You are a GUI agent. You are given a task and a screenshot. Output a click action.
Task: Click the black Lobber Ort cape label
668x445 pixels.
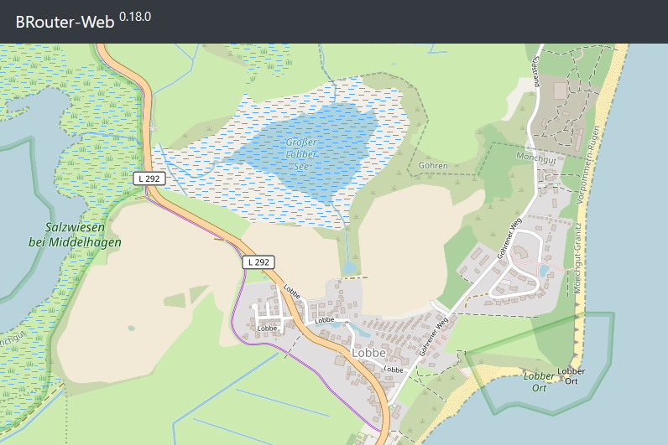click(x=571, y=376)
